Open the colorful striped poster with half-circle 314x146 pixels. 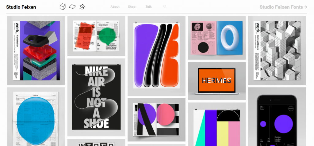[216, 125]
